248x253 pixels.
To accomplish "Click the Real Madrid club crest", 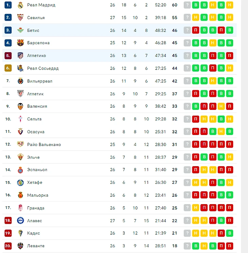I will coord(20,5).
